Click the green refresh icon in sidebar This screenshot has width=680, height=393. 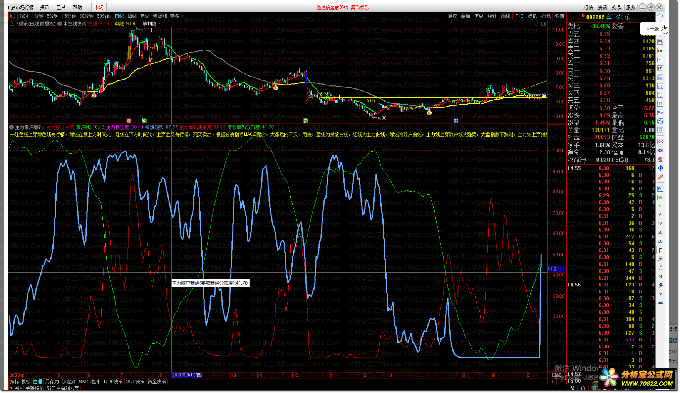click(660, 197)
